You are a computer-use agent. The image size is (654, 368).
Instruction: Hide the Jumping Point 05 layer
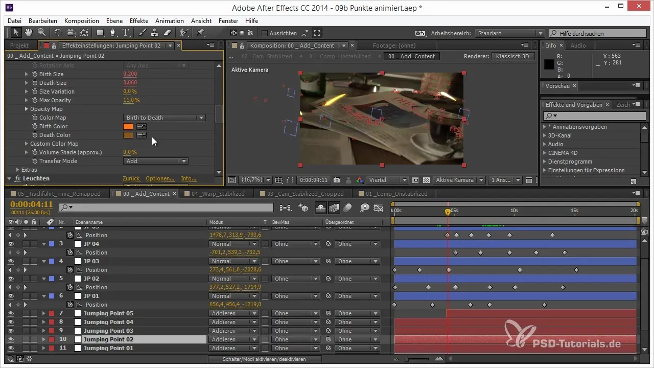coord(10,313)
